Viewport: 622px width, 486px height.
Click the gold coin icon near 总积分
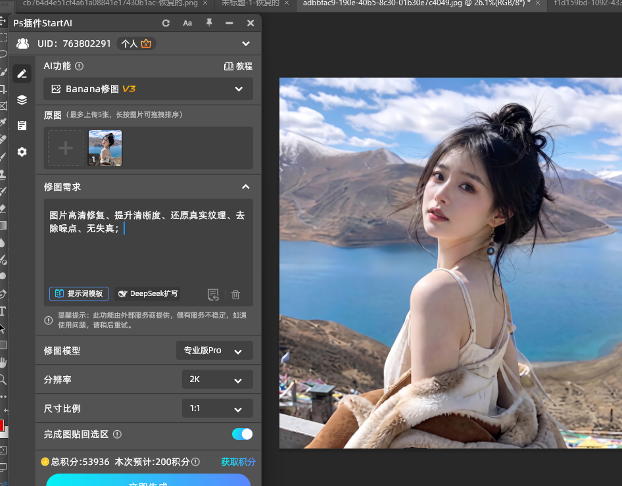(x=45, y=462)
